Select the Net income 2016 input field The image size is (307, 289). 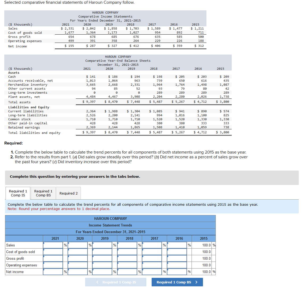[177, 272]
